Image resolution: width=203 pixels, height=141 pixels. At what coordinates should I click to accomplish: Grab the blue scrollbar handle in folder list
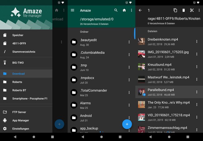(135, 33)
